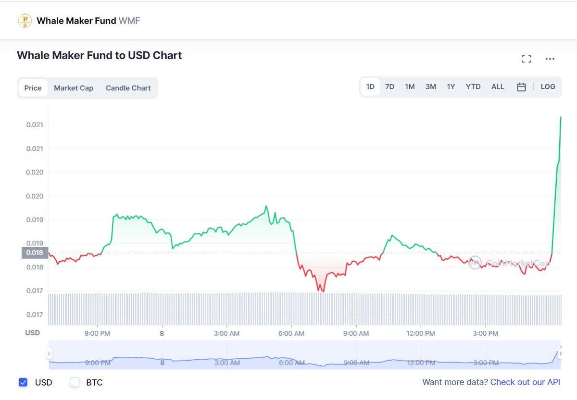Click the right handle of range navigator
The width and height of the screenshot is (577, 400).
click(x=561, y=354)
